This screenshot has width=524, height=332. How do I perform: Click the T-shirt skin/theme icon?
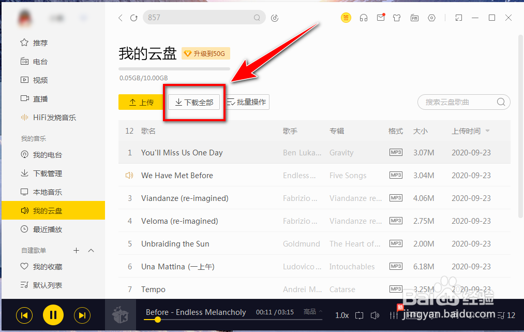(x=397, y=17)
